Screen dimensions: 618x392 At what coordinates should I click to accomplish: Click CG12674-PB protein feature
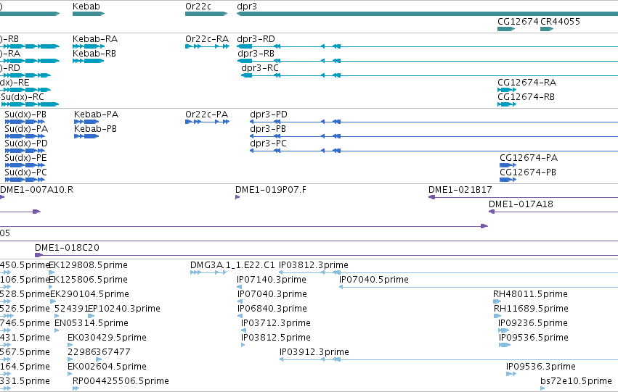click(508, 180)
